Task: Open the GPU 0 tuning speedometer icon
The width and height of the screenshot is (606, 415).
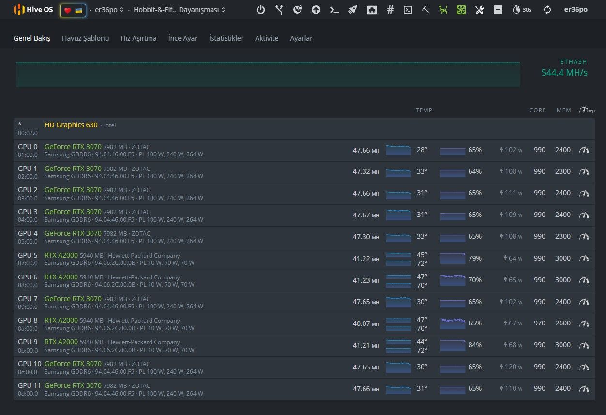Action: 584,150
